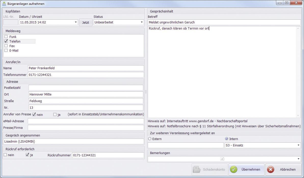Click the eMail-Adresse input field

pyautogui.click(x=86, y=121)
